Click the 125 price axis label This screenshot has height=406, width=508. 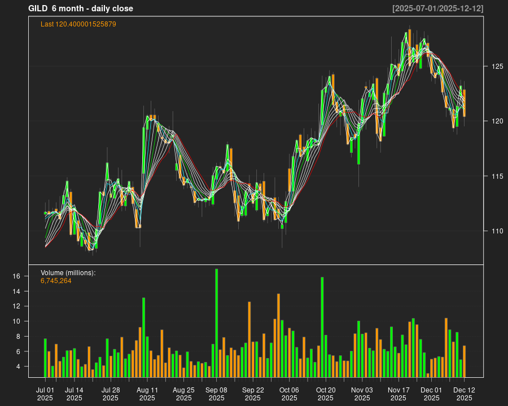[497, 67]
